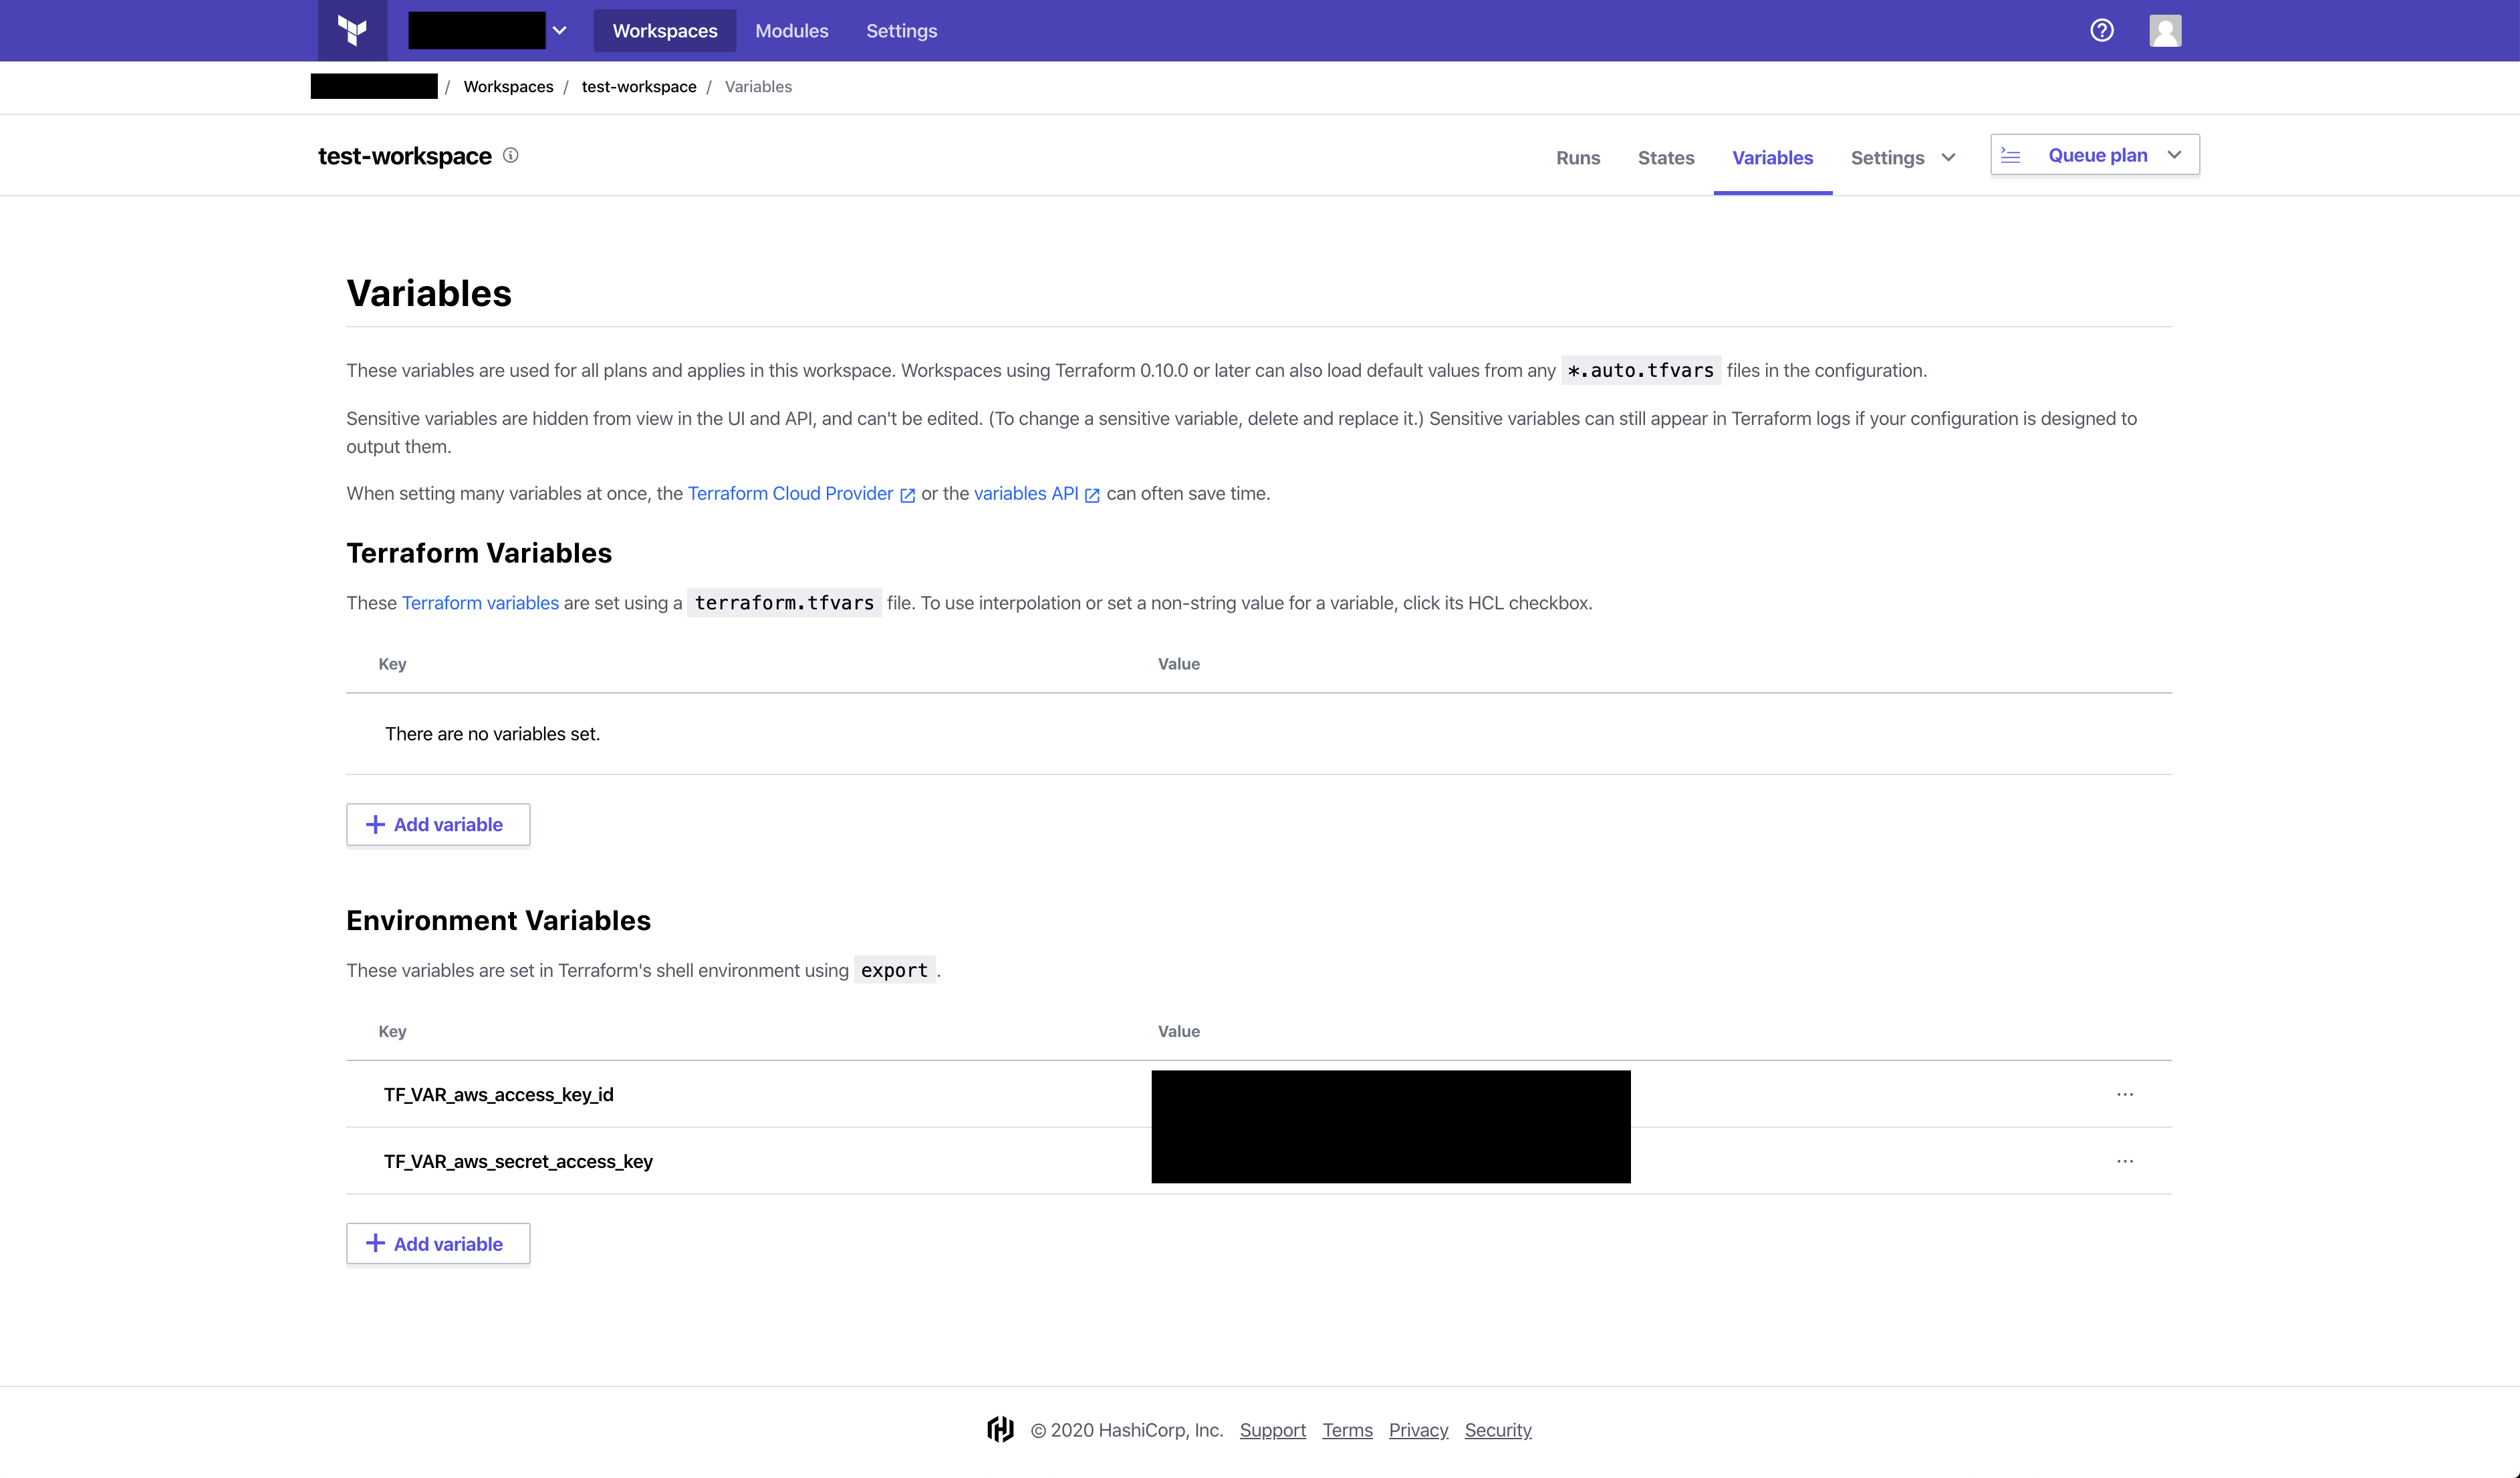Image resolution: width=2520 pixels, height=1478 pixels.
Task: Open the Queue plan dropdown arrow
Action: [x=2174, y=155]
